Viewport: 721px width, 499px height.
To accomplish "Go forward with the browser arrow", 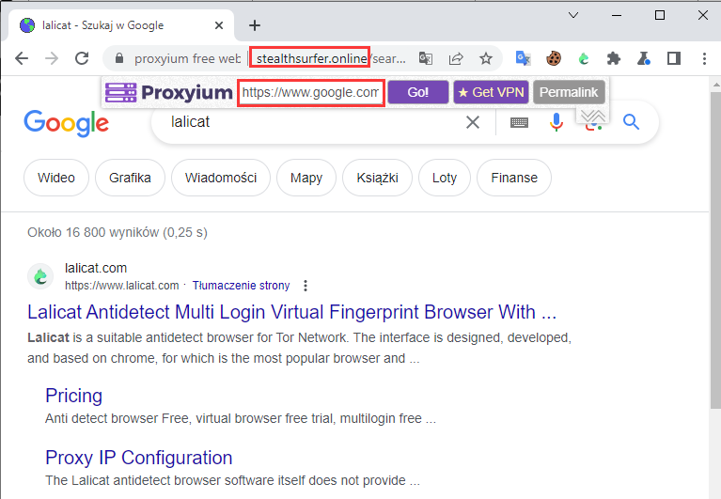I will pyautogui.click(x=52, y=58).
